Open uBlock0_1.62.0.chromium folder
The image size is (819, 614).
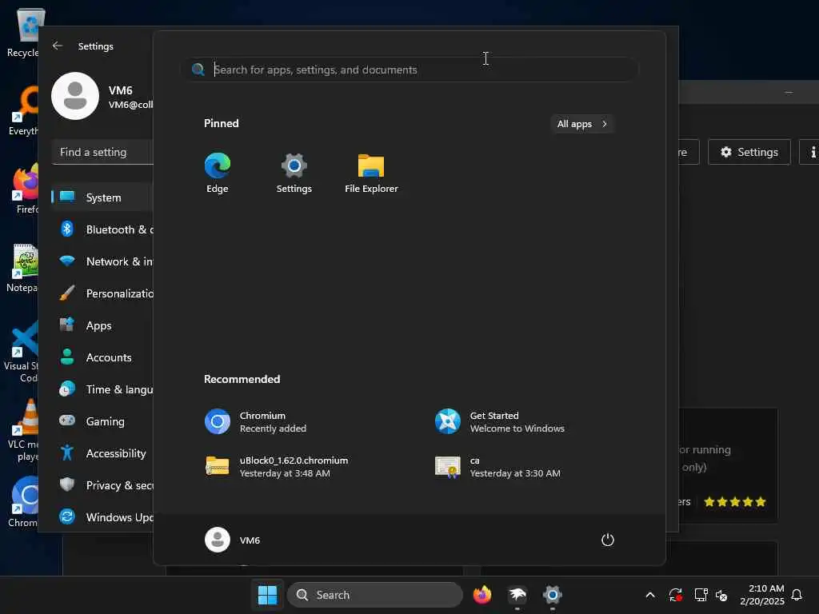[x=277, y=467]
